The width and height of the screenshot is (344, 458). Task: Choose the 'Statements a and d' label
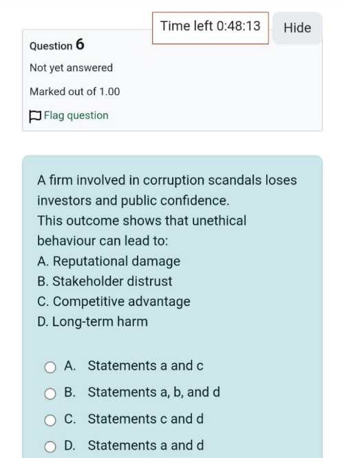point(146,446)
